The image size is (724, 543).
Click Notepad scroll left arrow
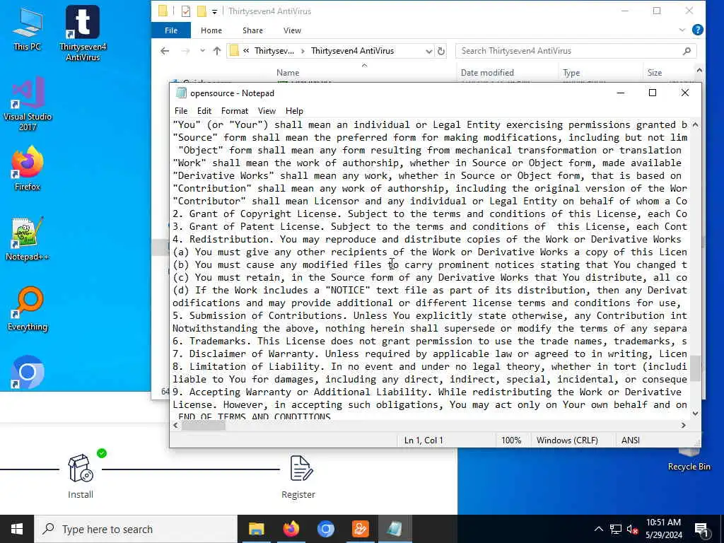[176, 425]
